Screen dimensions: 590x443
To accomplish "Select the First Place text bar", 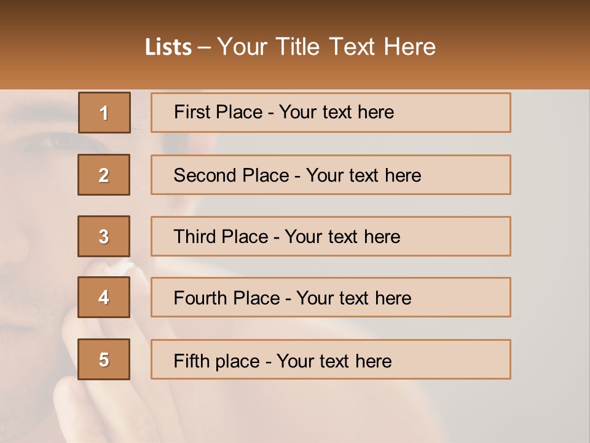I will pyautogui.click(x=331, y=113).
